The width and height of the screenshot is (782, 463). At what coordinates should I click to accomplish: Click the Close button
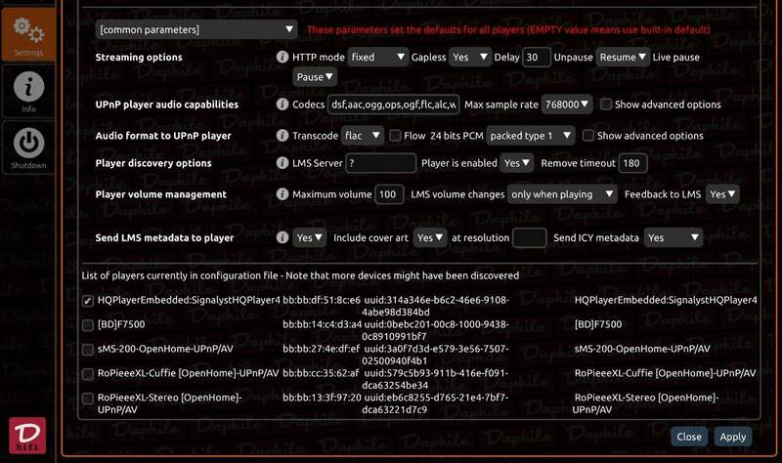688,437
